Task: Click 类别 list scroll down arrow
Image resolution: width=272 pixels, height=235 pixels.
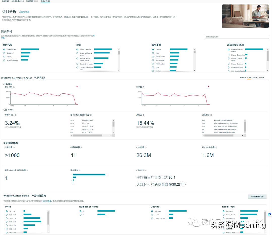Action: [119, 71]
